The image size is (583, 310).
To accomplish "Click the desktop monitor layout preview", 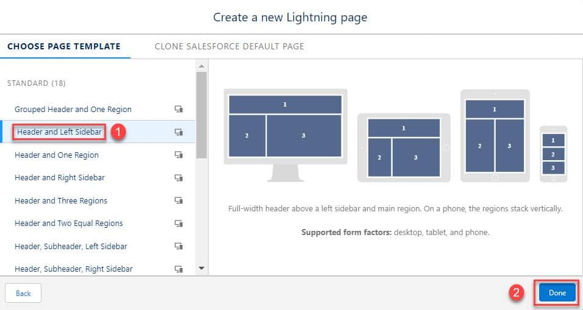I will (x=285, y=135).
